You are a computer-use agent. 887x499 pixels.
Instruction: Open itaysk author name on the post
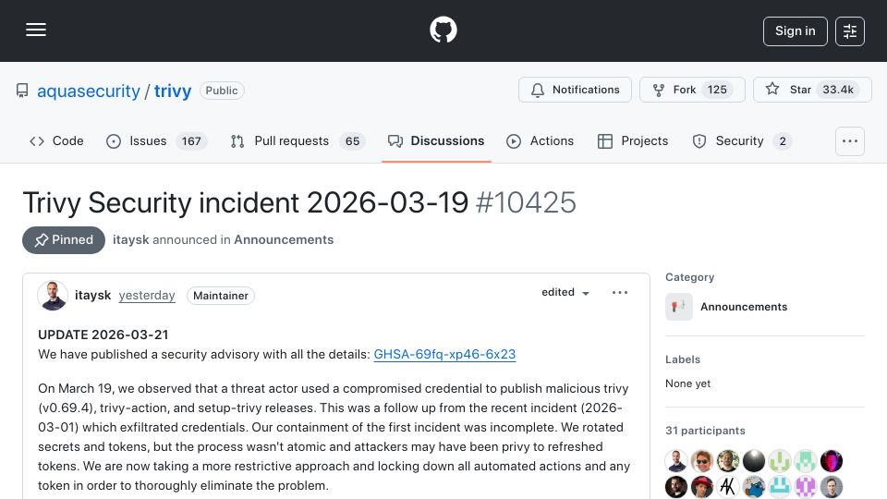click(x=92, y=296)
